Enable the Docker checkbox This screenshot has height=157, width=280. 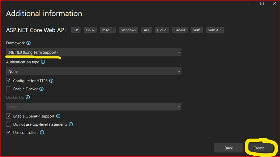pos(9,89)
